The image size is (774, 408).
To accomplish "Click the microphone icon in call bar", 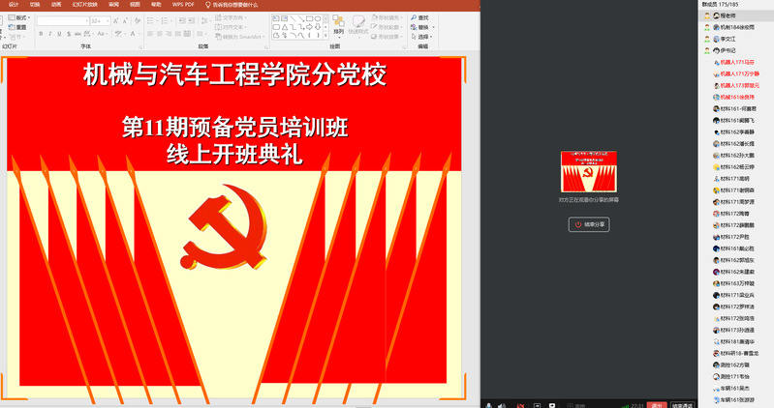I will tap(489, 405).
